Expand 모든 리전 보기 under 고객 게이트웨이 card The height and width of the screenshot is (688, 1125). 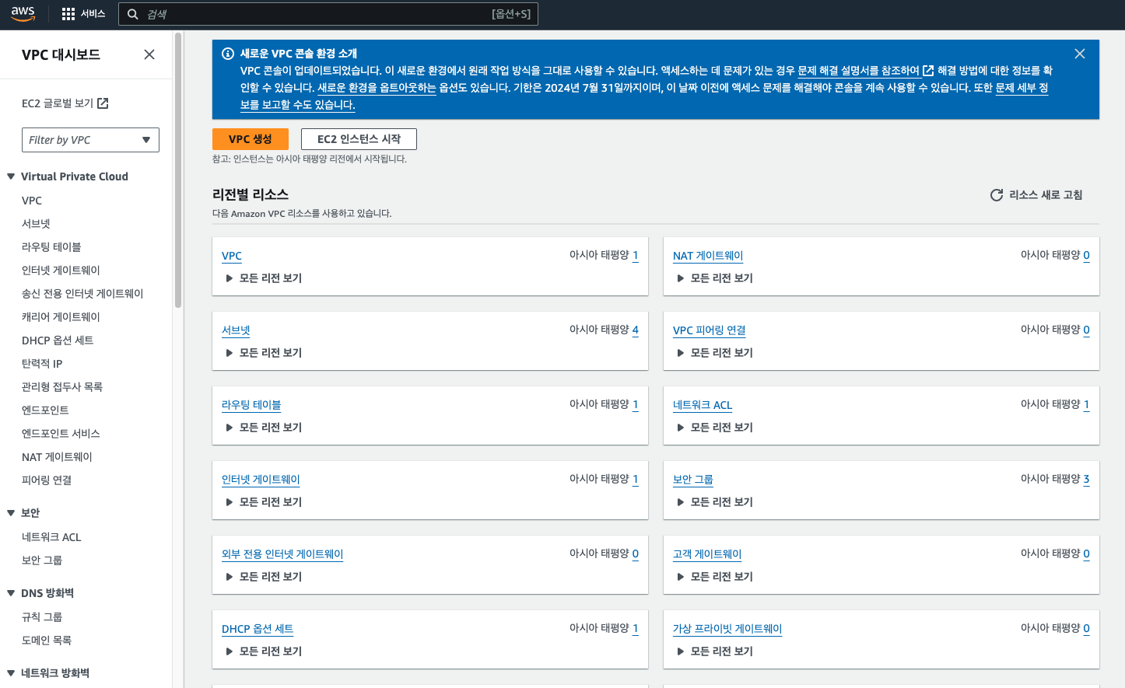[x=715, y=577]
